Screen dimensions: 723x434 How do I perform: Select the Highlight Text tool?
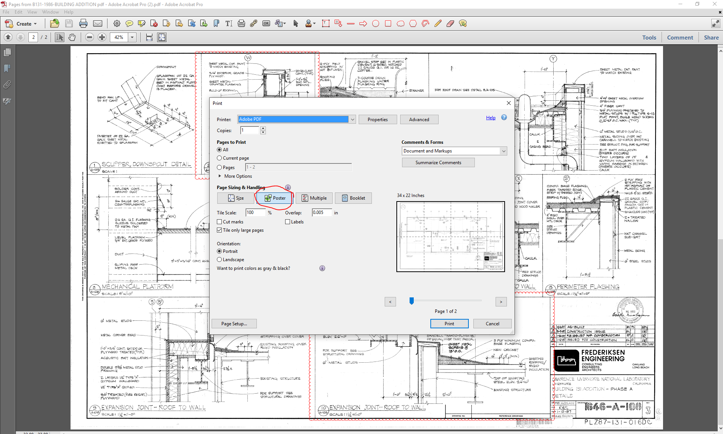(x=142, y=23)
